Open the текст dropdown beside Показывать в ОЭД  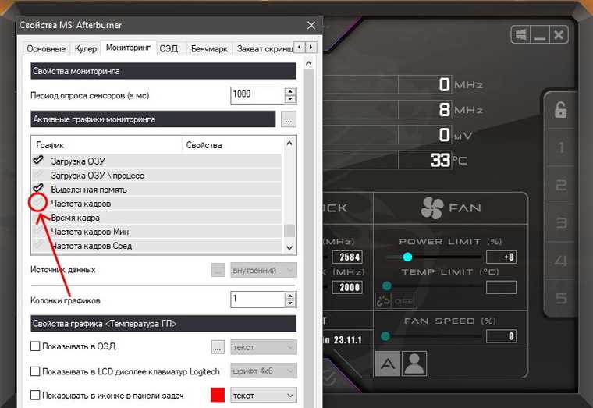(x=264, y=347)
